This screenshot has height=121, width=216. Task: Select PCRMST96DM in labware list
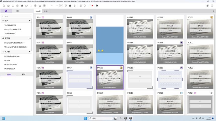[x=10, y=69]
